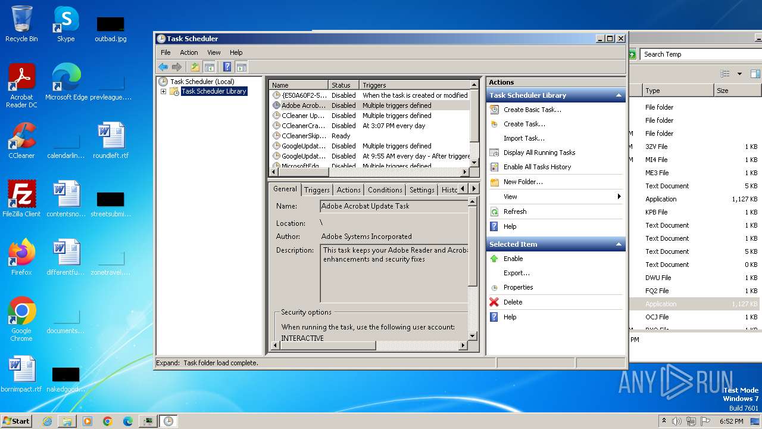Click the Back arrow toolbar icon
This screenshot has width=762, height=429.
point(163,67)
